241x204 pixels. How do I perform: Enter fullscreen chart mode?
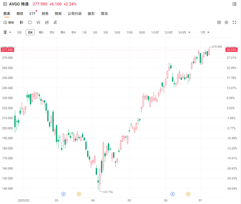coord(234,23)
